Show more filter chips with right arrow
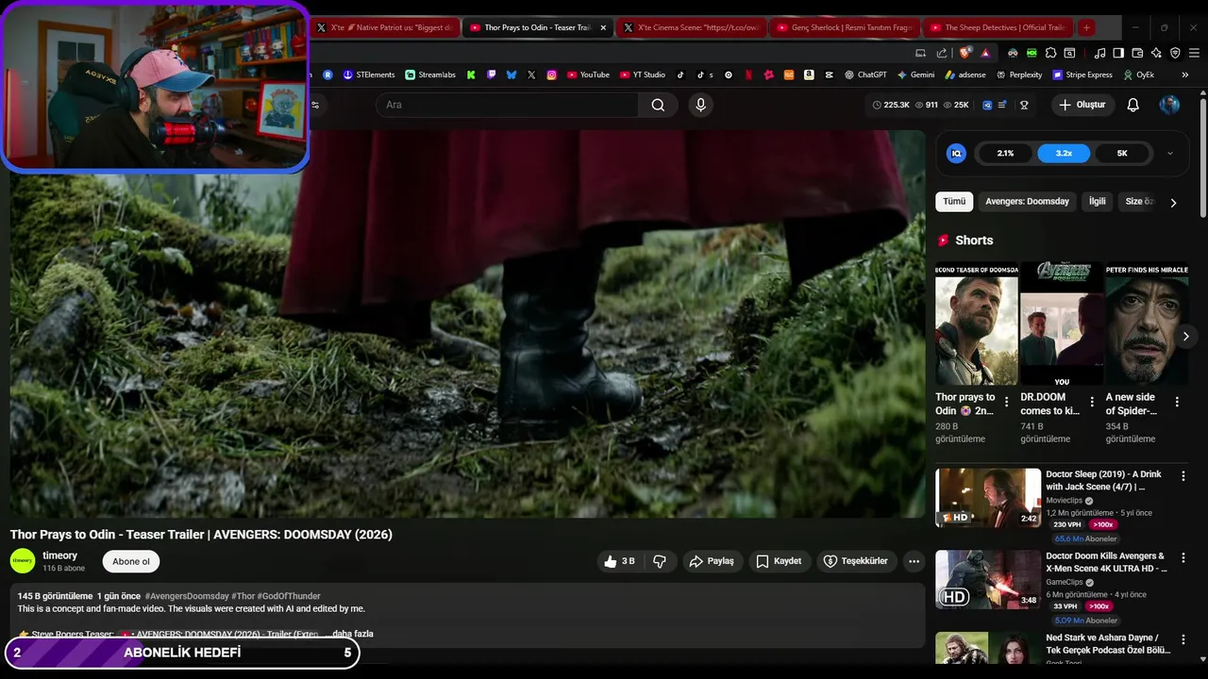1208x679 pixels. [1173, 202]
